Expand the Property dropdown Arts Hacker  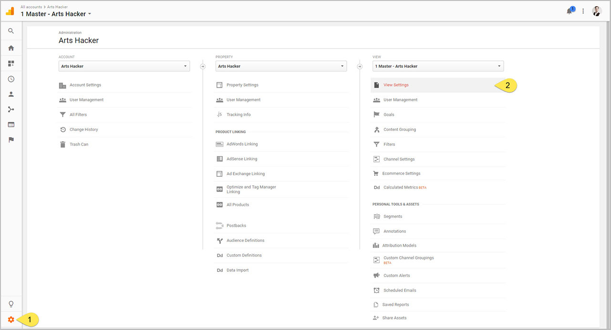point(281,66)
